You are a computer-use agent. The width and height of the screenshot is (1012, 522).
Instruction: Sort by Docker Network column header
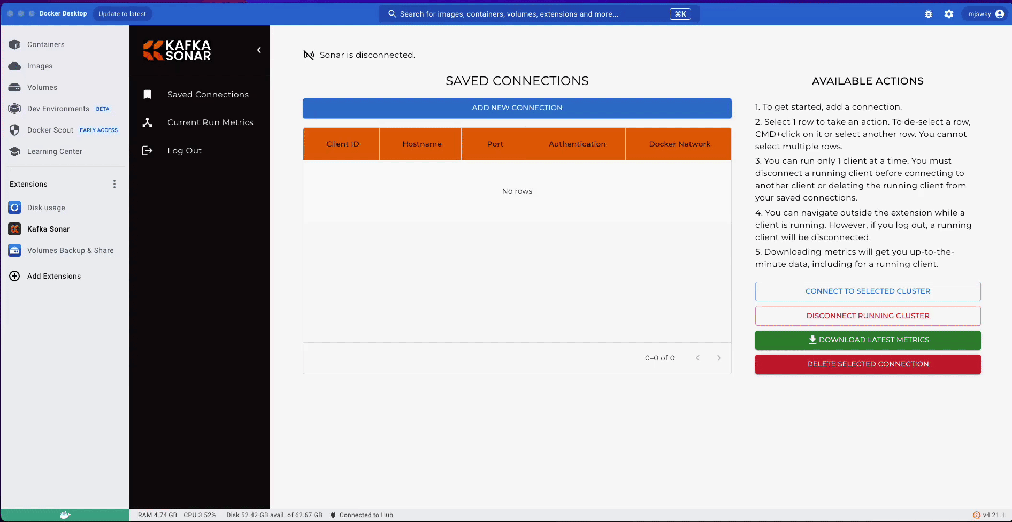pos(679,144)
